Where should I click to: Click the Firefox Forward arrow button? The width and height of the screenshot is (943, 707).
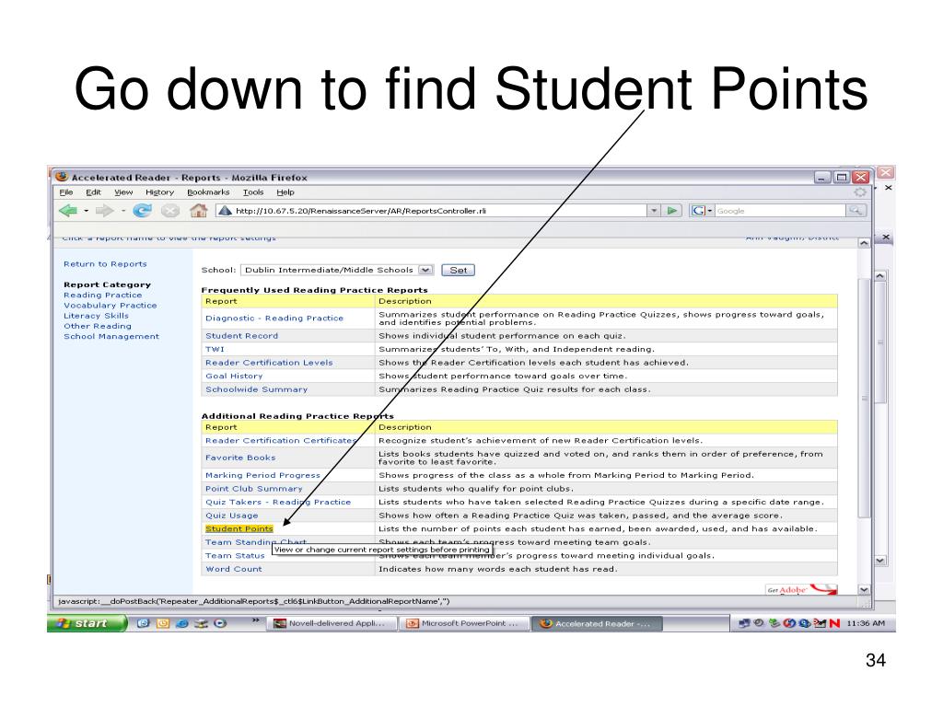[105, 211]
